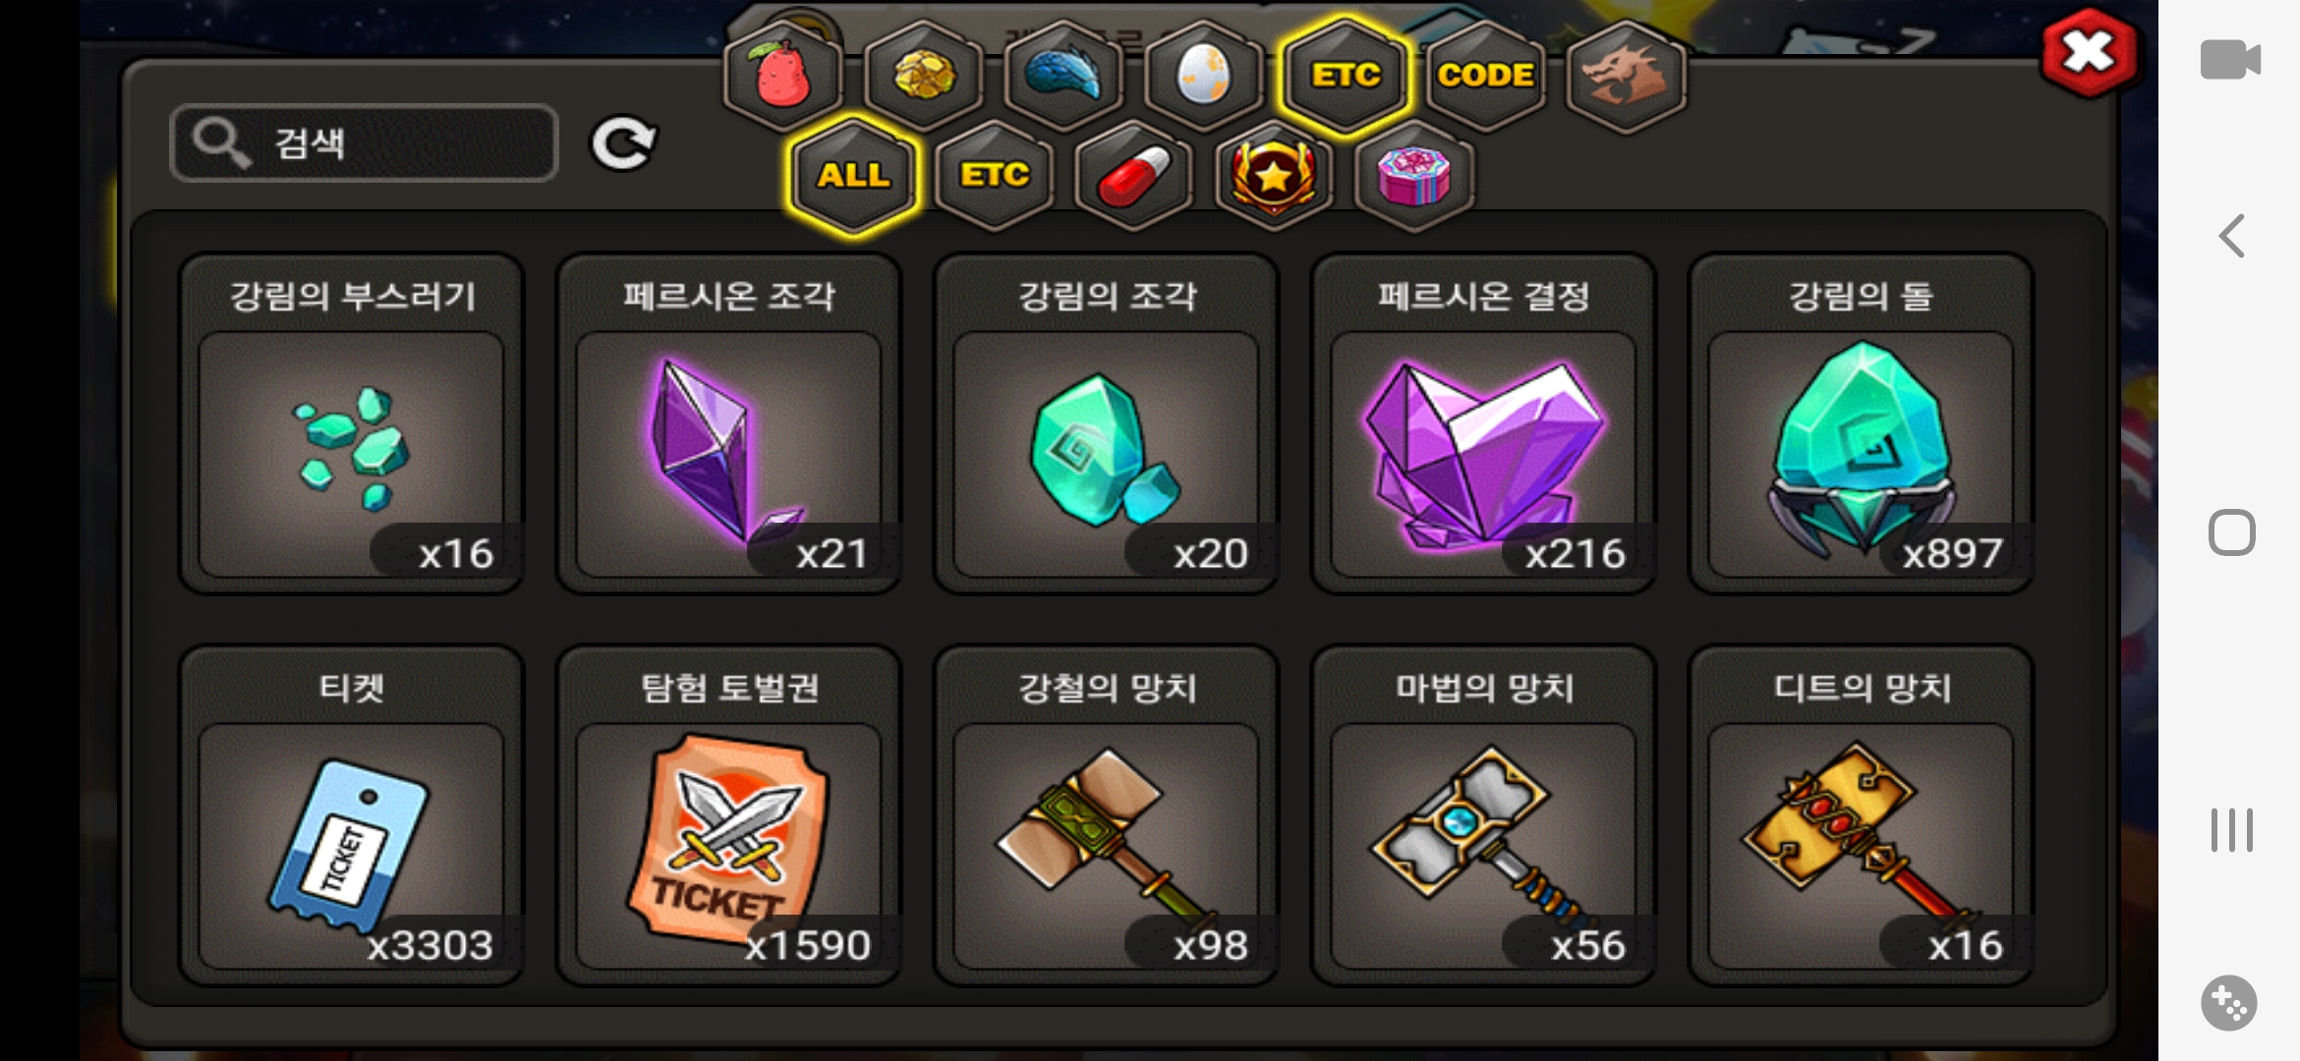Open the CODE tab
Image resolution: width=2300 pixels, height=1061 pixels.
pyautogui.click(x=1485, y=76)
